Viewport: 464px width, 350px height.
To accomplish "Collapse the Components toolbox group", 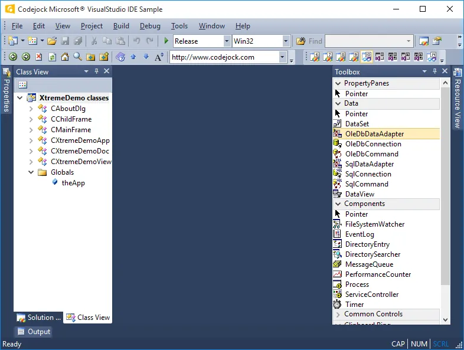I will pos(338,204).
